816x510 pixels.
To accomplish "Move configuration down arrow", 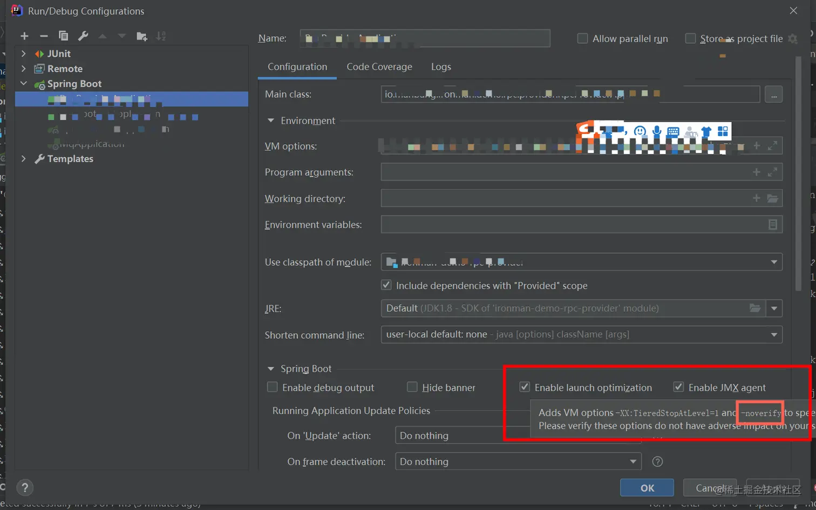I will pyautogui.click(x=122, y=36).
